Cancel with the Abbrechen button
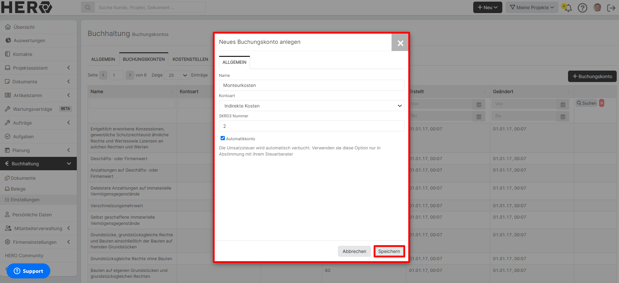 [354, 251]
